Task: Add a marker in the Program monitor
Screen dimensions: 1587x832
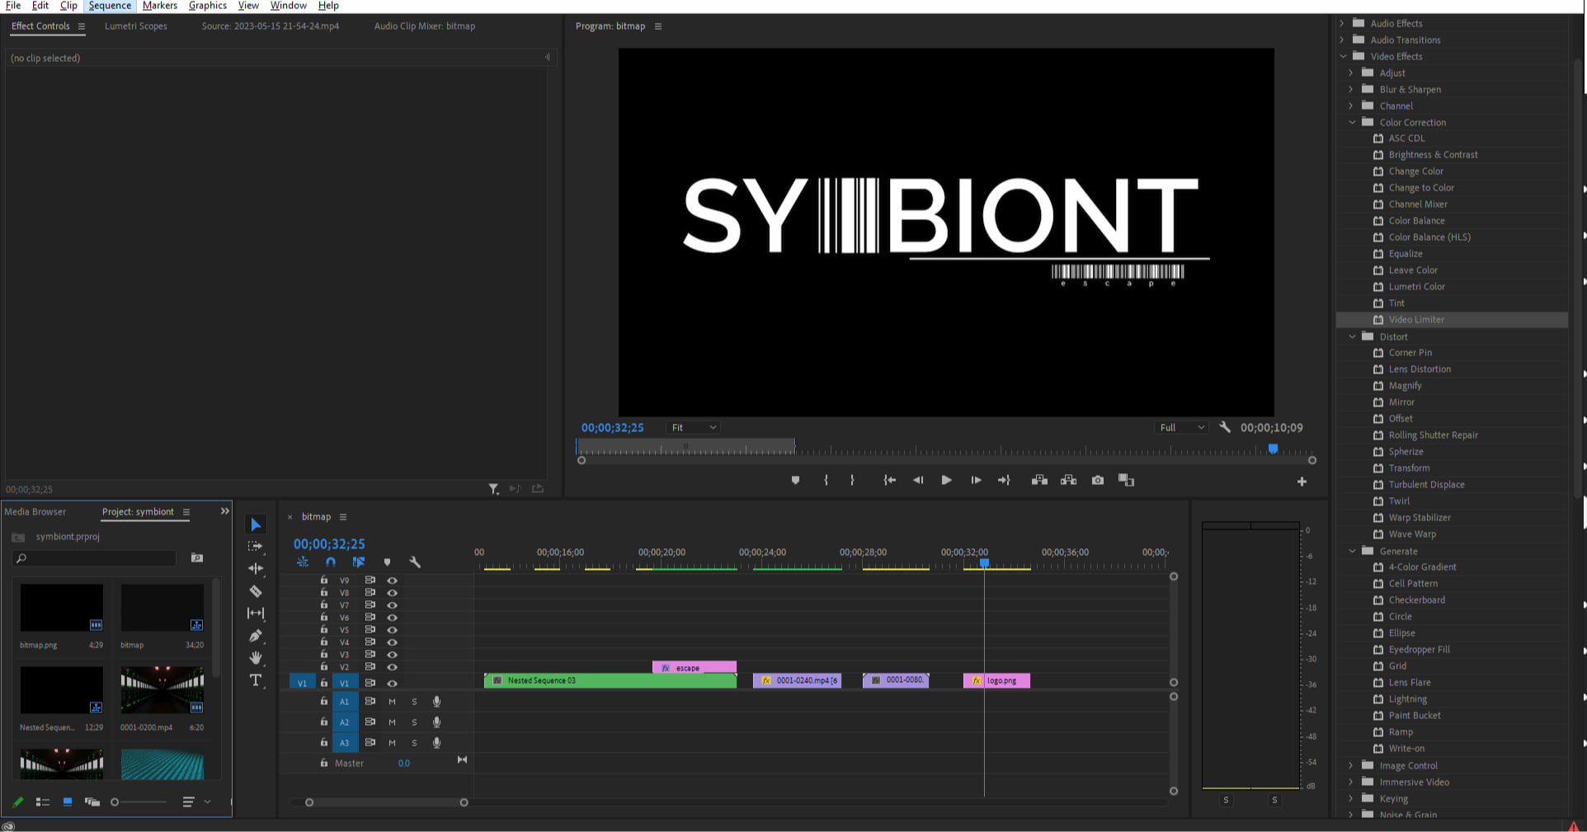Action: 795,480
